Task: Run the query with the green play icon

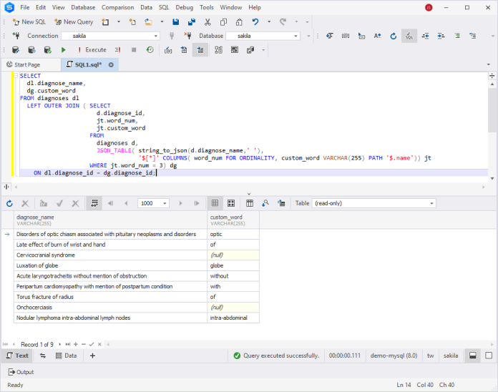Action: point(64,50)
